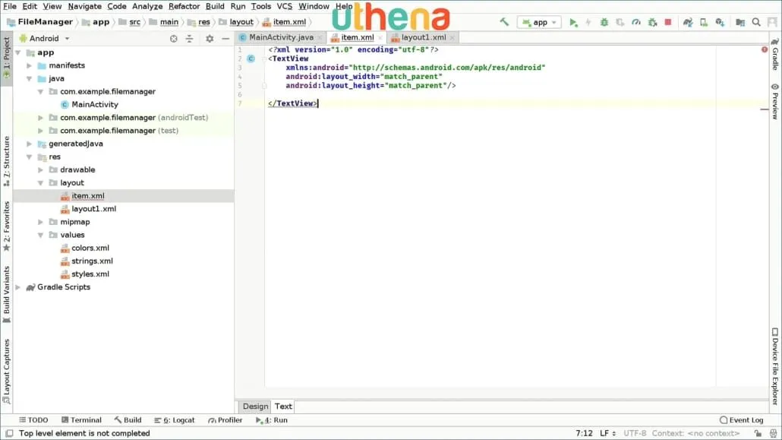
Task: Open the Android project view dropdown
Action: coord(44,39)
